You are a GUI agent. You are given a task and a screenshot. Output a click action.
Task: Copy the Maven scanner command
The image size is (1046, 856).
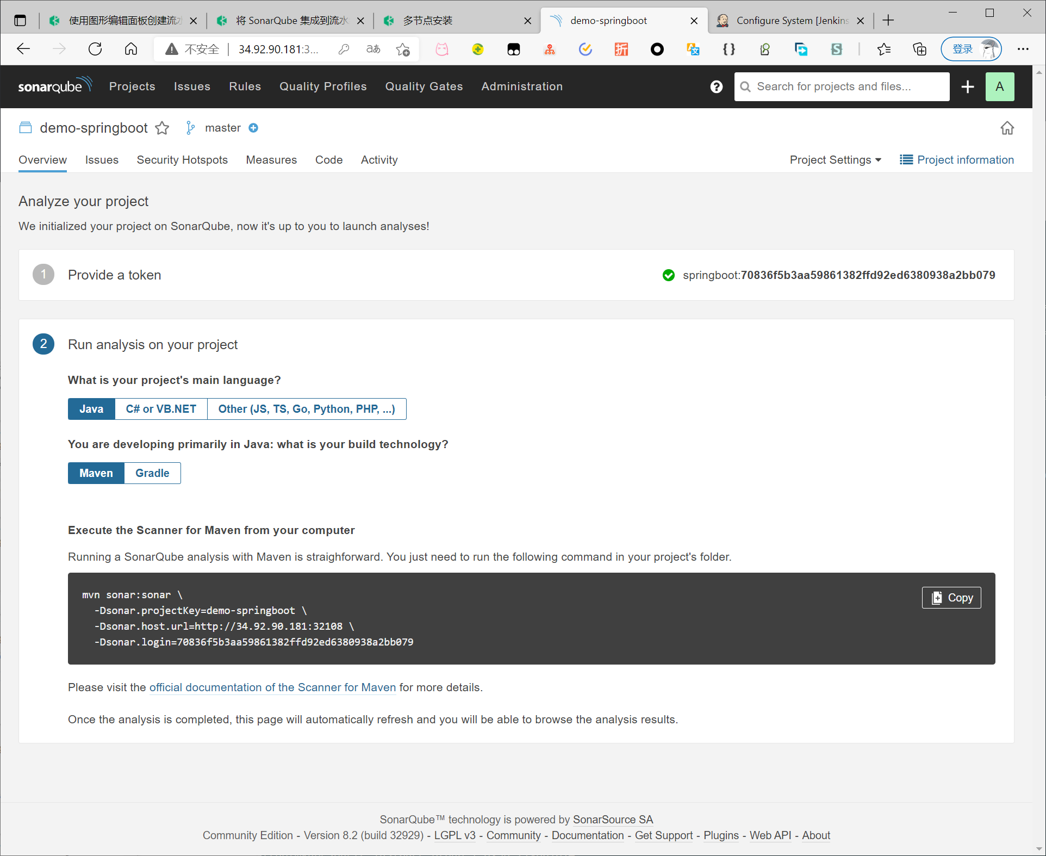[x=951, y=598]
